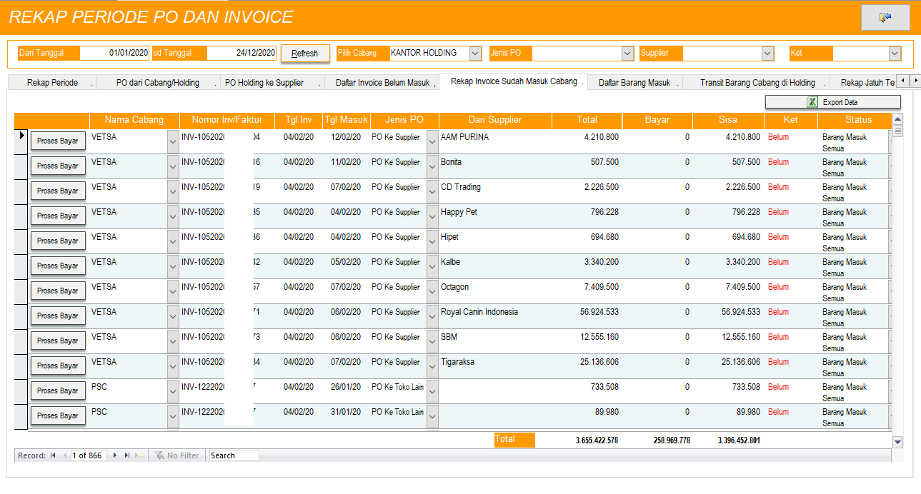Switch to Daftar Invoice Belum Masuk tab

[x=382, y=83]
